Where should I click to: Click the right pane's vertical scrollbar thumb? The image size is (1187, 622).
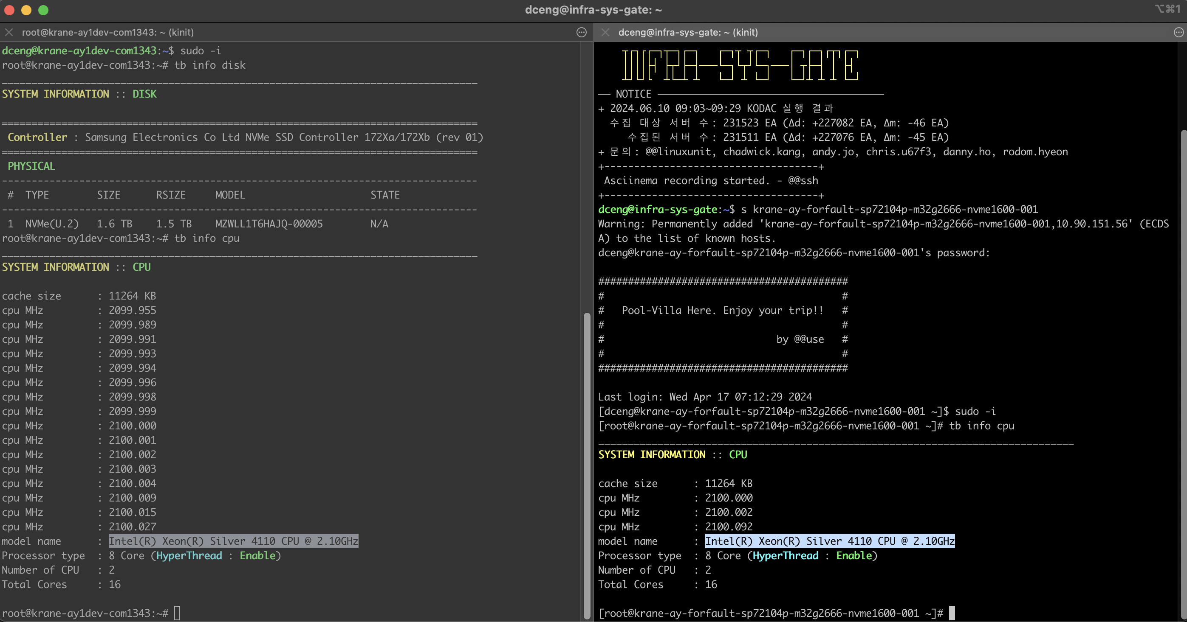point(1183,375)
